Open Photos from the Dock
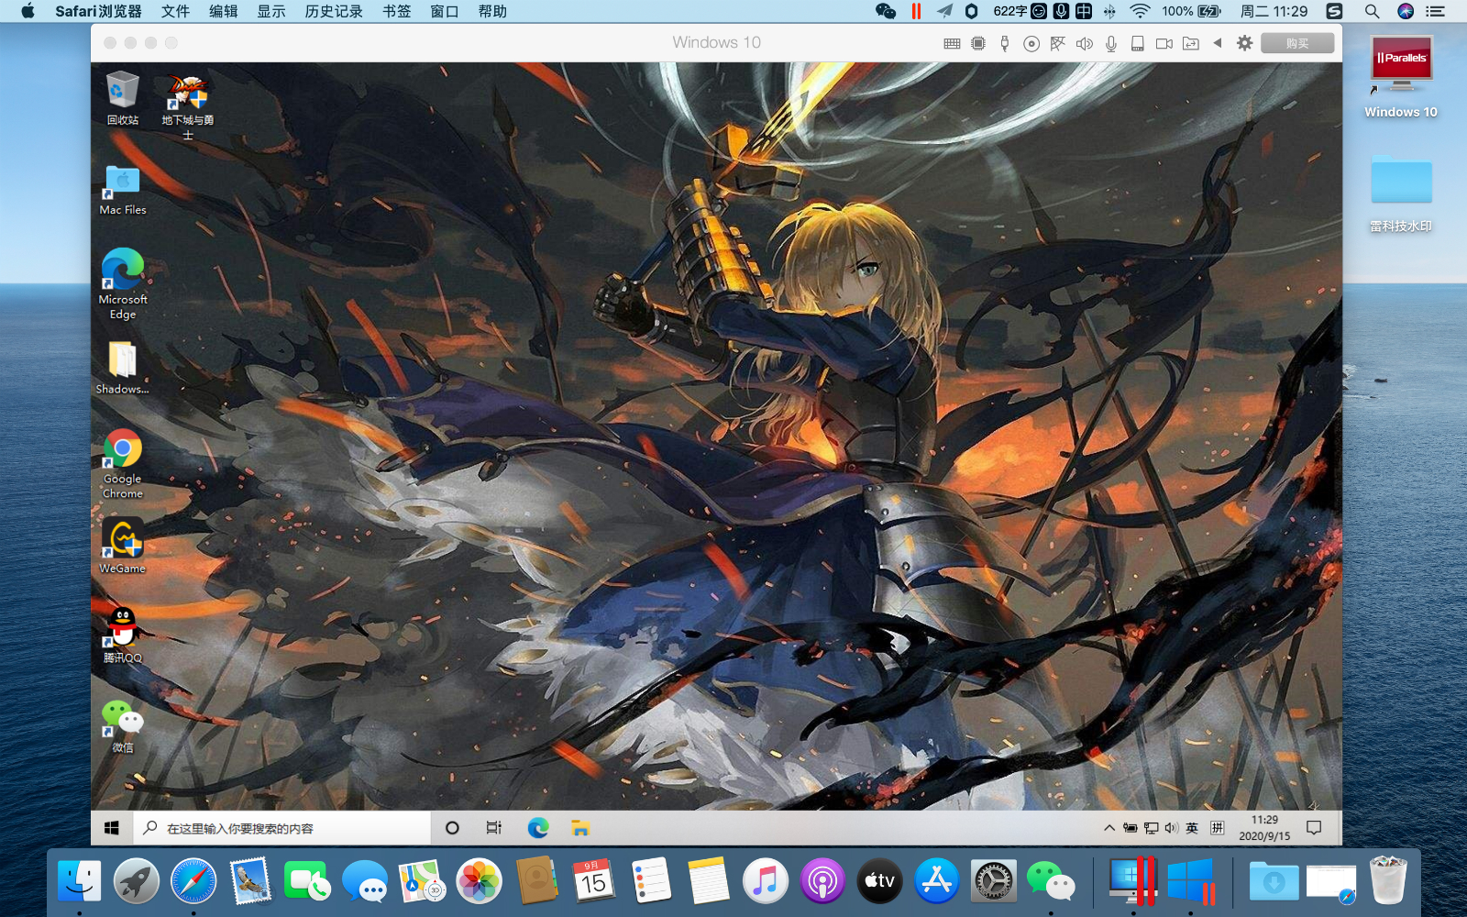Image resolution: width=1467 pixels, height=917 pixels. [x=479, y=881]
